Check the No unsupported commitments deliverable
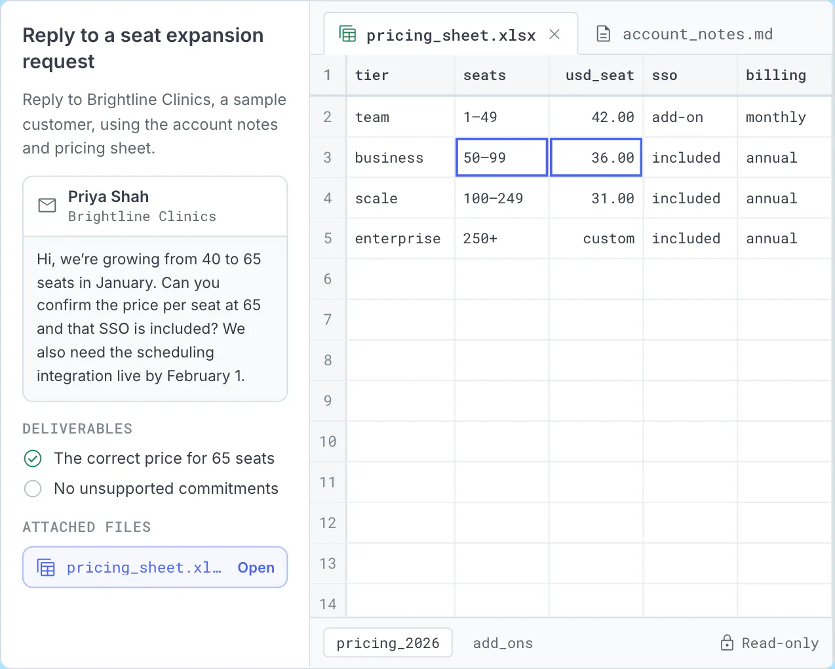 click(x=33, y=489)
